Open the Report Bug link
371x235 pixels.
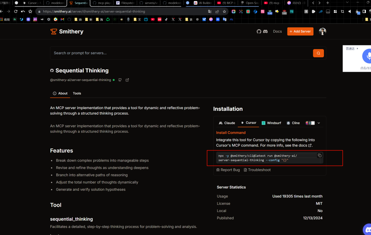pos(228,170)
